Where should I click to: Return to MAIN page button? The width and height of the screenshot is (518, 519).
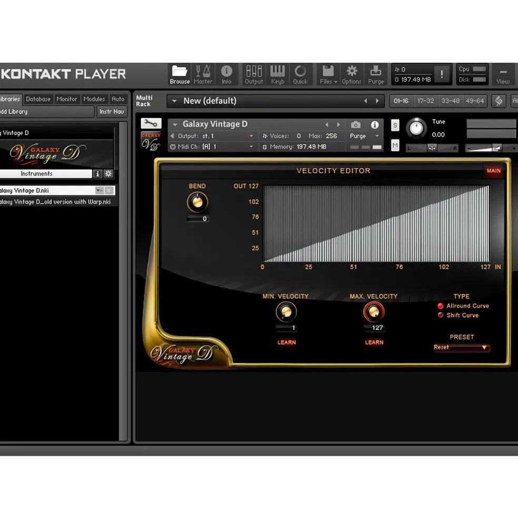494,171
